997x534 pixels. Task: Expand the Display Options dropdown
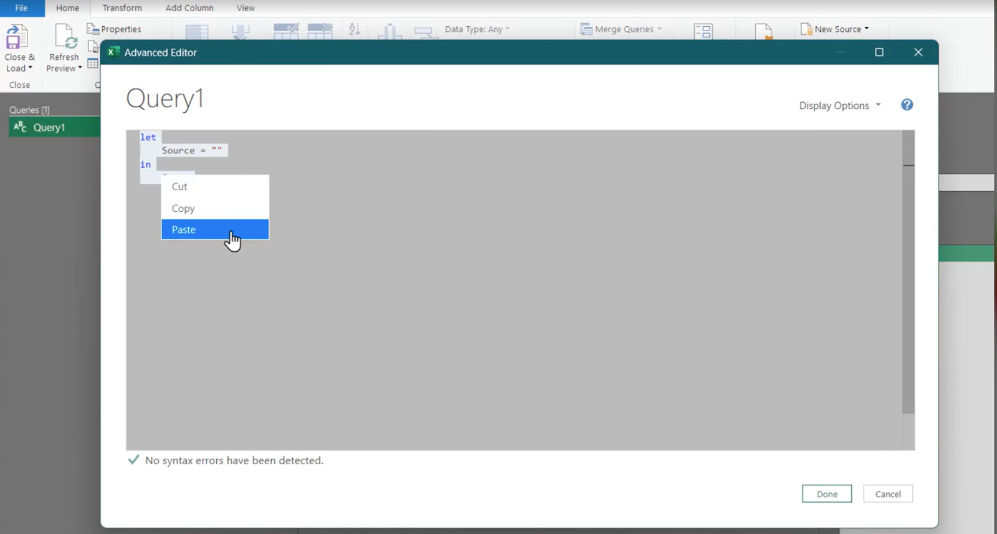coord(839,106)
